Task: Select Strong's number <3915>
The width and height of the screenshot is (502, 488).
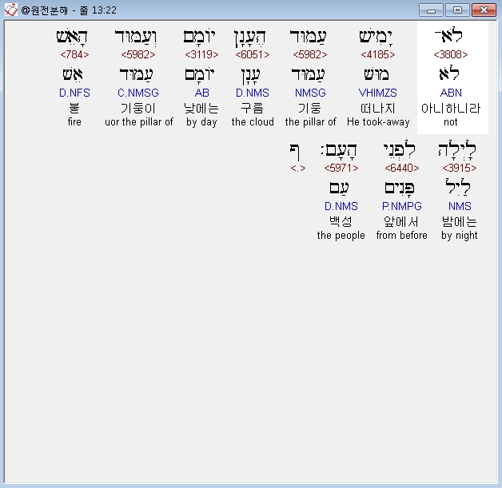Action: 460,168
